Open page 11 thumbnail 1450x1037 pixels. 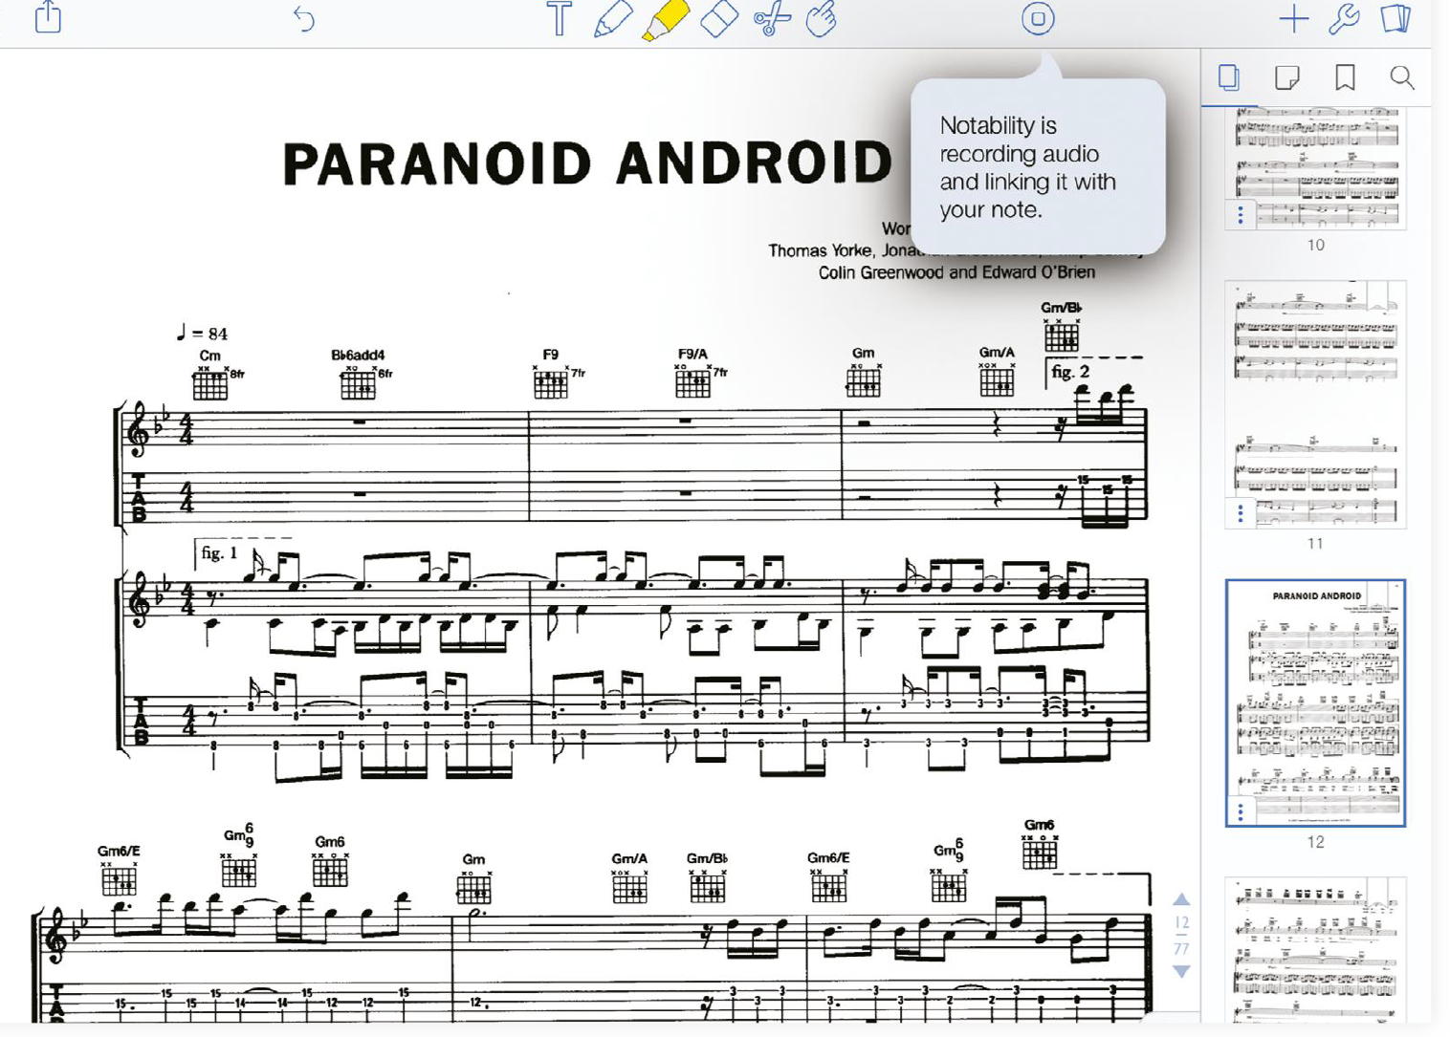(x=1316, y=404)
